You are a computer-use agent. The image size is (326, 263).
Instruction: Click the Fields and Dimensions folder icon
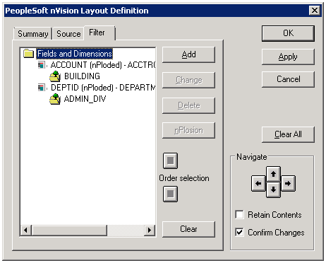pos(29,54)
